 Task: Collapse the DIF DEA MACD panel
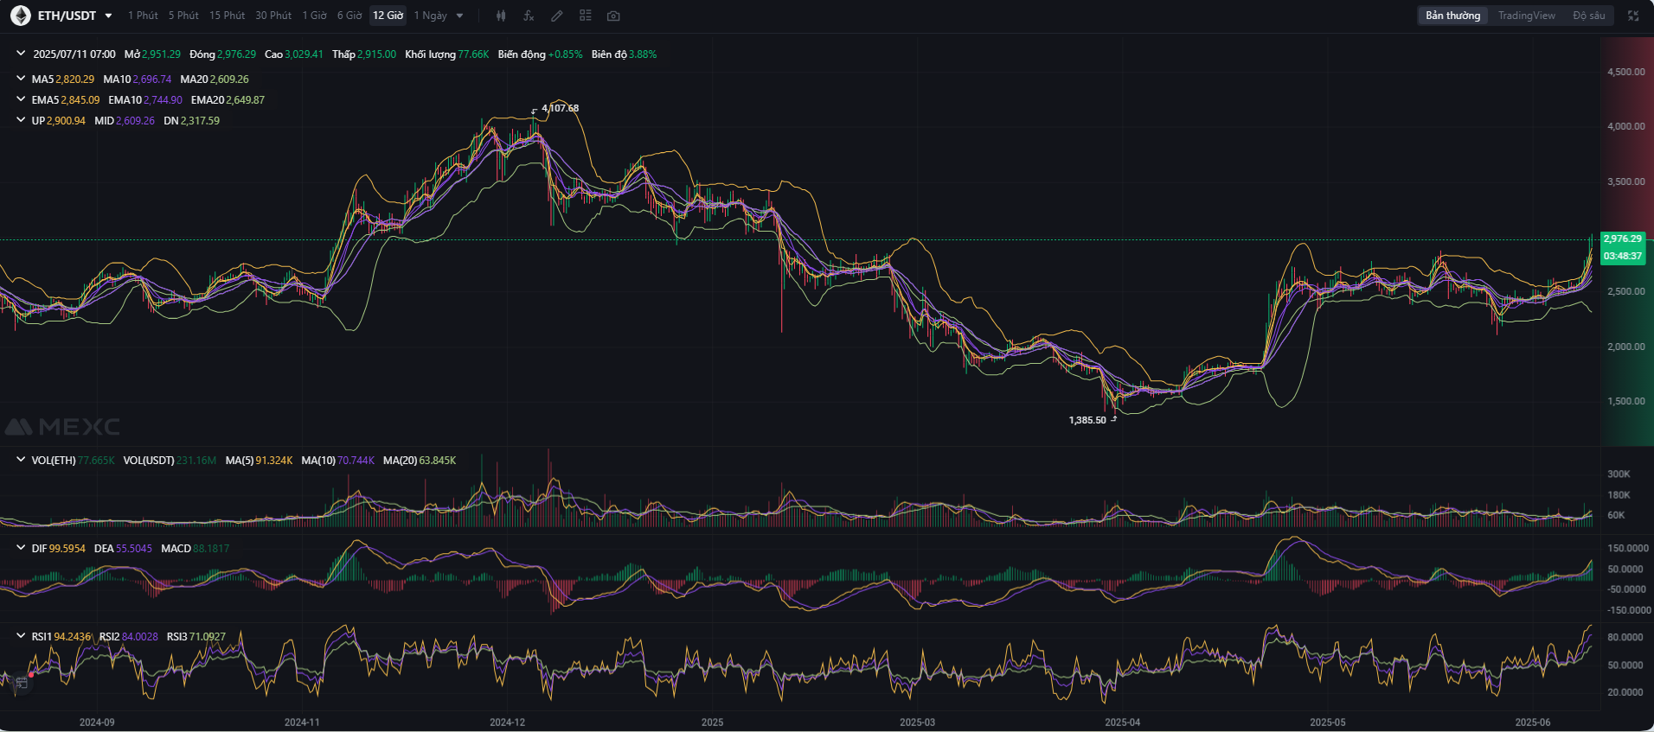click(21, 548)
